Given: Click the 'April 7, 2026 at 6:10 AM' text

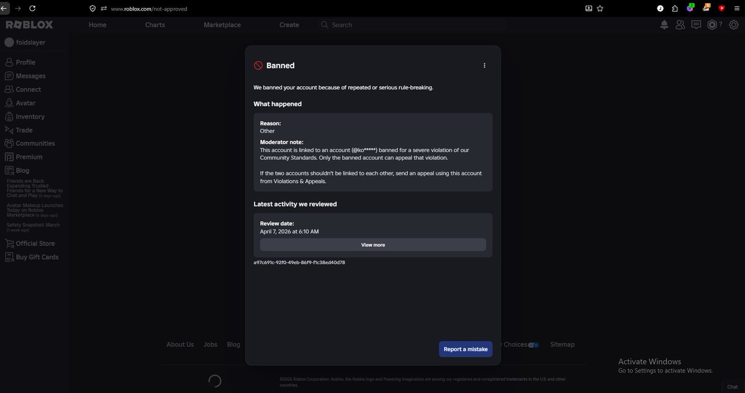Looking at the screenshot, I should [x=289, y=232].
